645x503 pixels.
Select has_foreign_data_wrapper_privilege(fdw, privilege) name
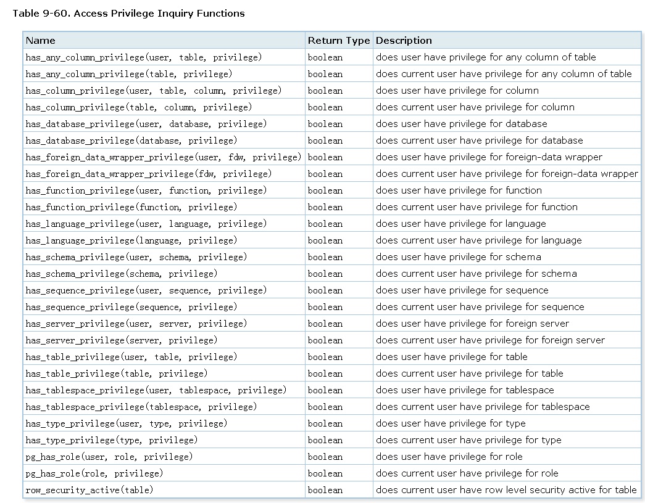click(x=149, y=174)
